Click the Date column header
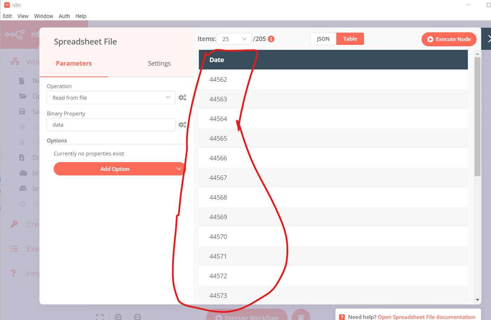Image resolution: width=491 pixels, height=320 pixels. click(333, 60)
